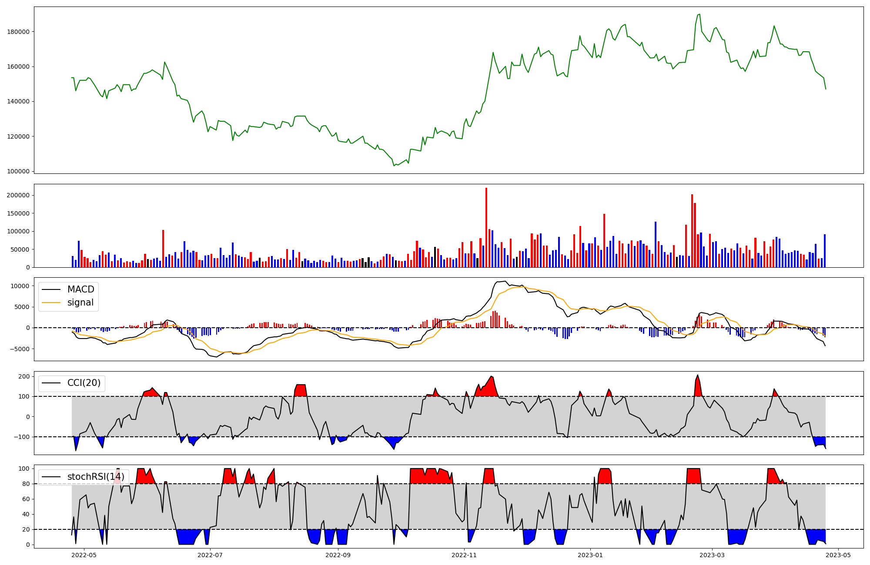
Task: Click the CCI(20) legend entry
Action: (72, 383)
